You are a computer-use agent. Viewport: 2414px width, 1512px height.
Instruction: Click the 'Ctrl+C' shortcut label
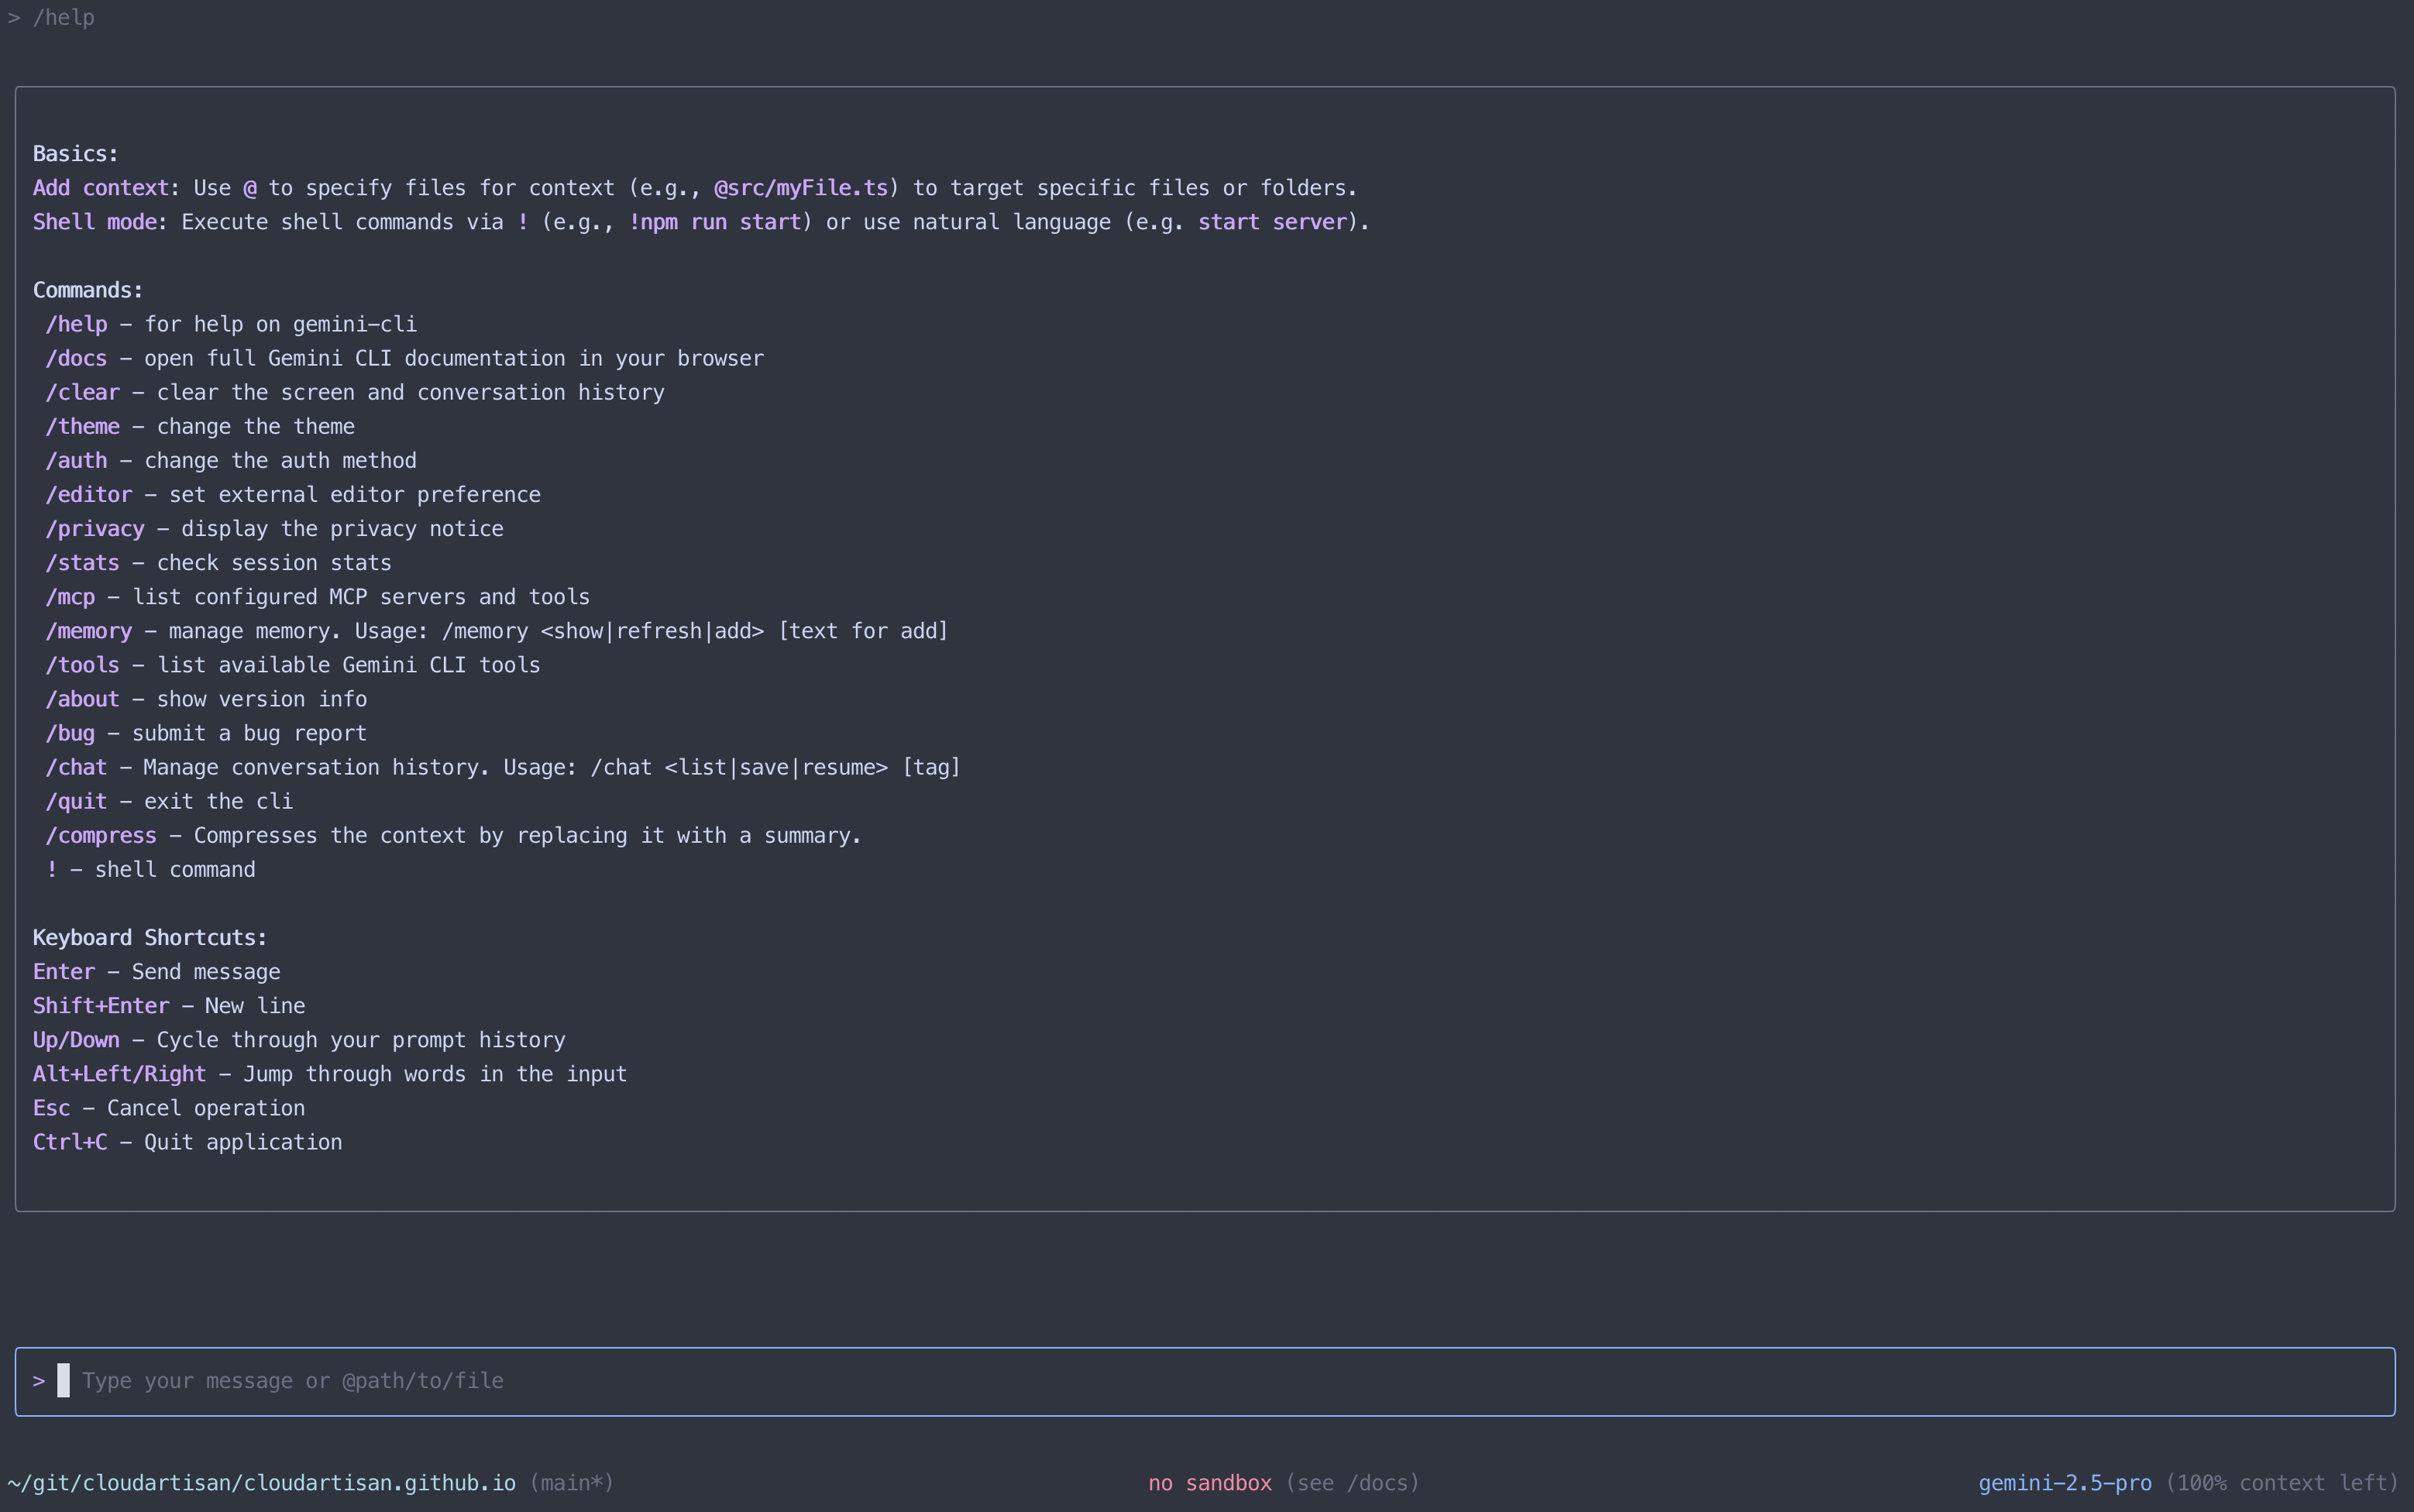[x=70, y=1141]
